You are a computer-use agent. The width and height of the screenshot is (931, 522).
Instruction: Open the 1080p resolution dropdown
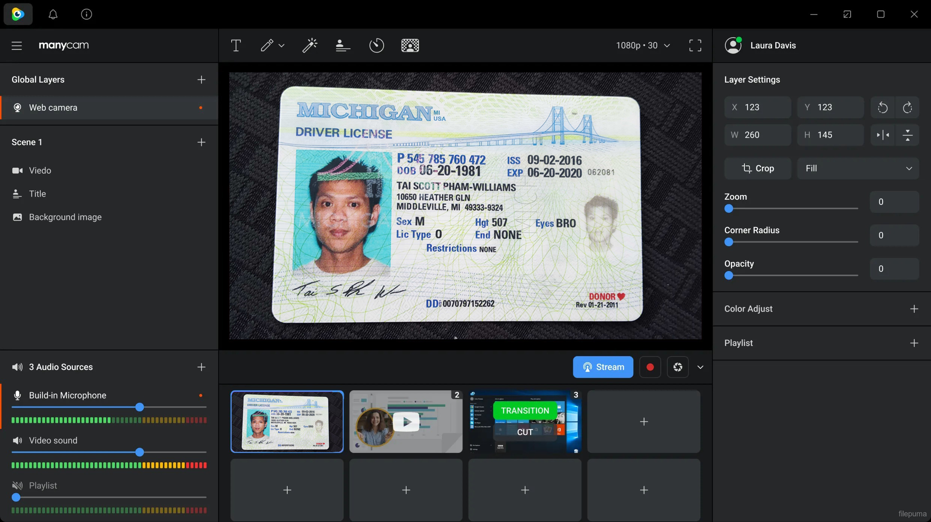pyautogui.click(x=643, y=45)
